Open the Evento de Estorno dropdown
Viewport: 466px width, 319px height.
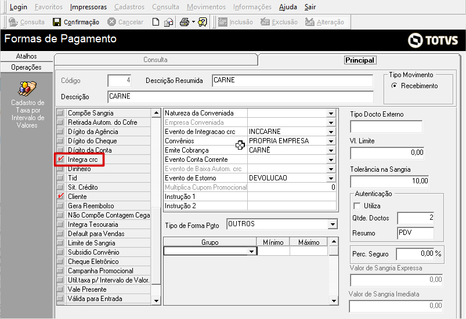331,178
